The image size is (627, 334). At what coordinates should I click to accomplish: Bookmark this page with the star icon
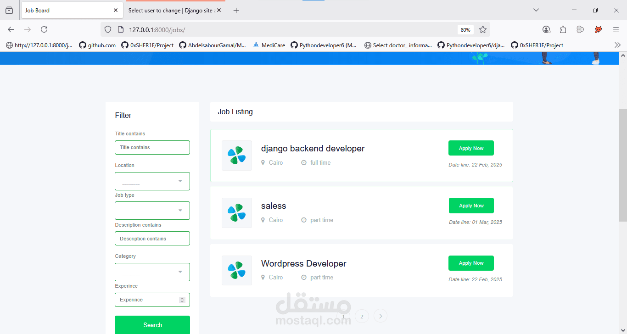(483, 29)
